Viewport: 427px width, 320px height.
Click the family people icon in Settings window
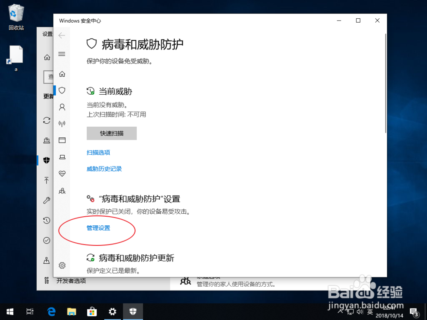click(x=185, y=281)
